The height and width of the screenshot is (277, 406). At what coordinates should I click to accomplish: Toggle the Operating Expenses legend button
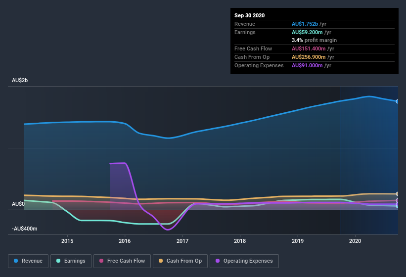244,261
